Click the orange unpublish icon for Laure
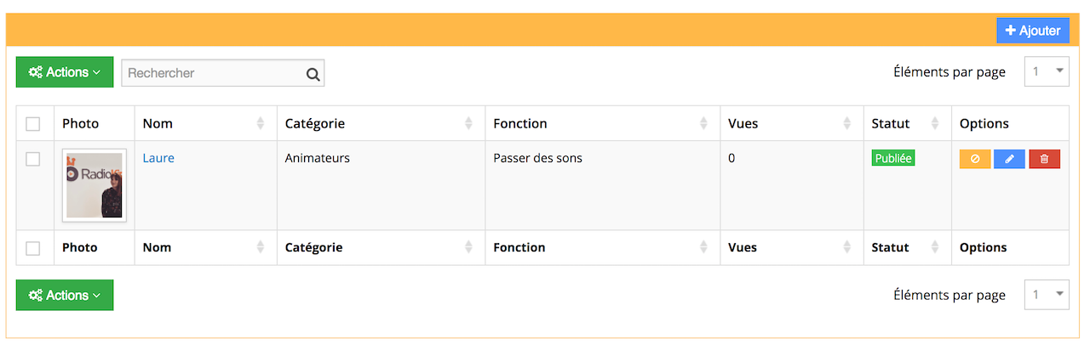 975,159
